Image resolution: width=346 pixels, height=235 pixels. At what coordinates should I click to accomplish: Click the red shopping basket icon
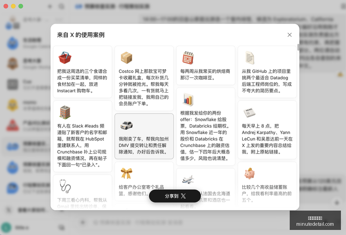[x=65, y=58]
